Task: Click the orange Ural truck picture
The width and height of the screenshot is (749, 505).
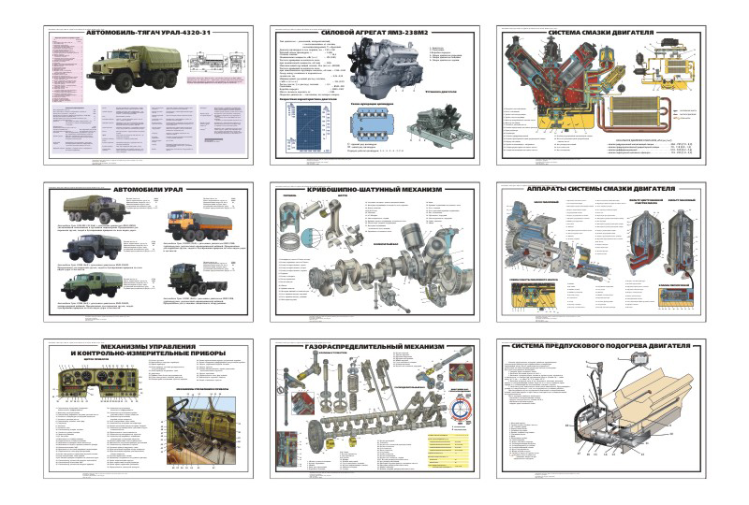Action: click(200, 226)
